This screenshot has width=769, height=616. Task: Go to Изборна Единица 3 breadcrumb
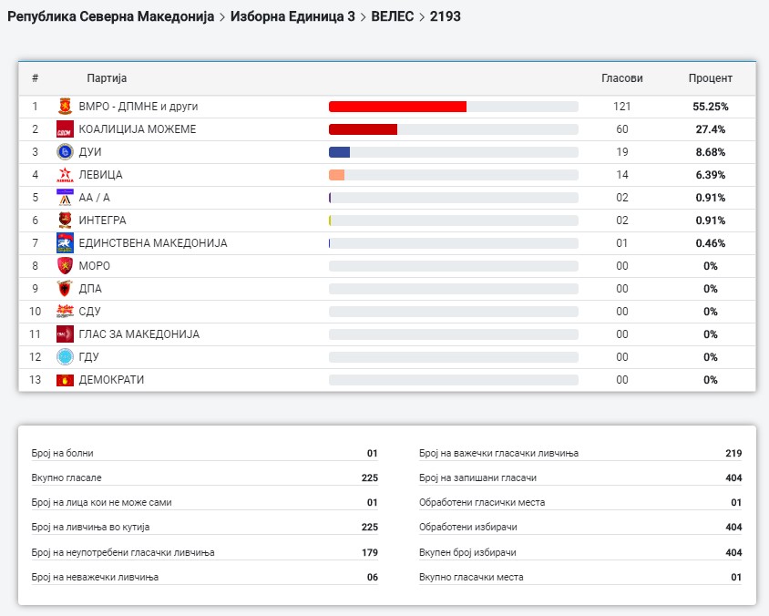(292, 16)
